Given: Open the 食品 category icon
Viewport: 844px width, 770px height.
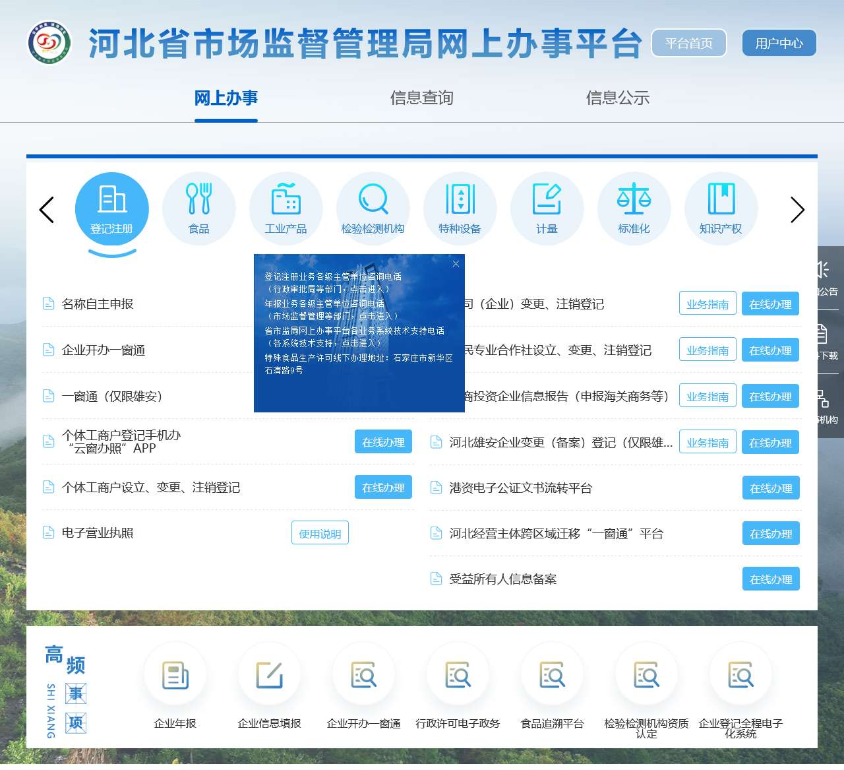Looking at the screenshot, I should 199,209.
